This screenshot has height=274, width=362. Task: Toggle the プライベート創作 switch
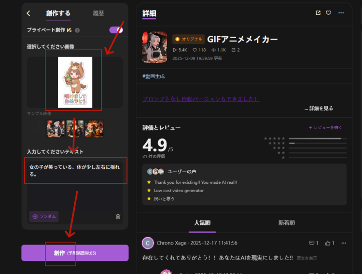pos(116,30)
